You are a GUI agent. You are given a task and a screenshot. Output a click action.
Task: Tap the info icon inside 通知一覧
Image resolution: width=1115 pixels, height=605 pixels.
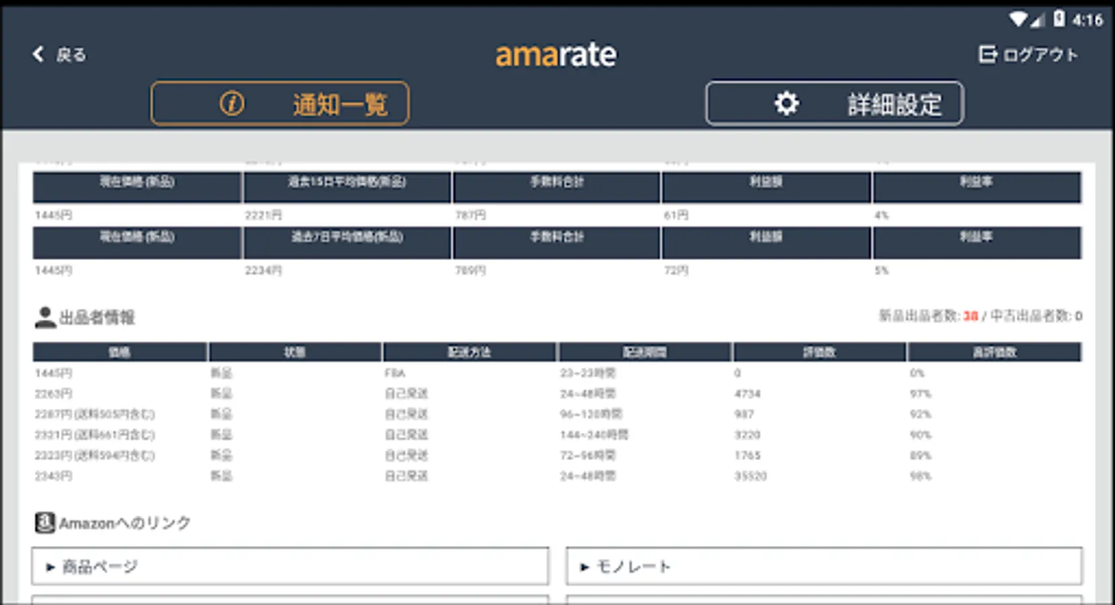[230, 103]
